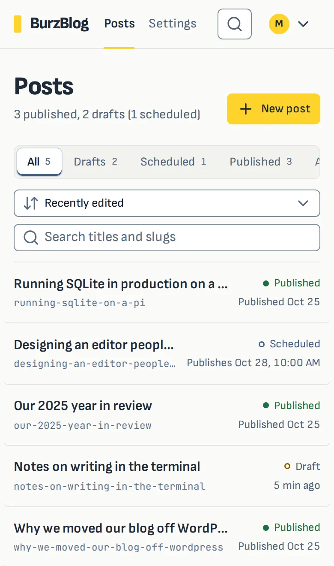Click the magnifier icon in search field
Image resolution: width=334 pixels, height=566 pixels.
tap(31, 237)
